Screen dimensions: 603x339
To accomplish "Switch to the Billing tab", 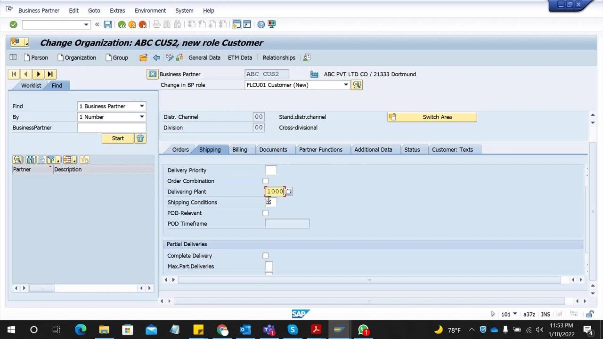I will [239, 150].
